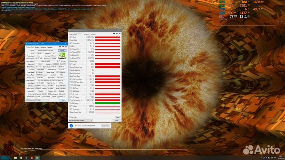Screen dimensions: 285x160
Task: Click the bus interface question mark
Action: [x=66, y=67]
